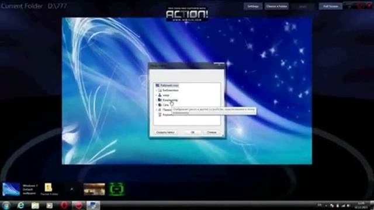Select Компьютер in the folder tree
The width and height of the screenshot is (374, 210).
tap(168, 100)
